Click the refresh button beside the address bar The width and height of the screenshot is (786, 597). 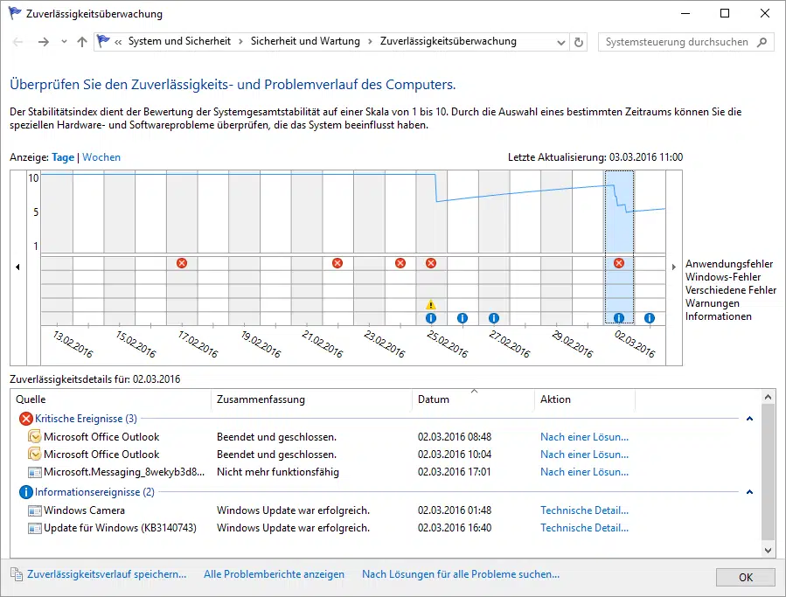(579, 42)
